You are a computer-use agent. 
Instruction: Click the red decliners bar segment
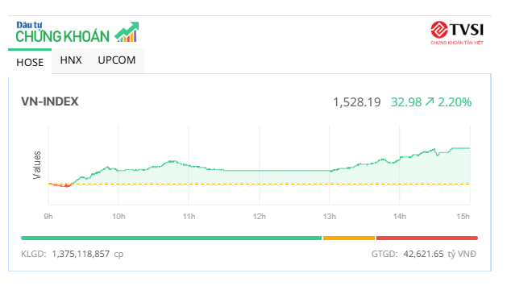click(427, 238)
